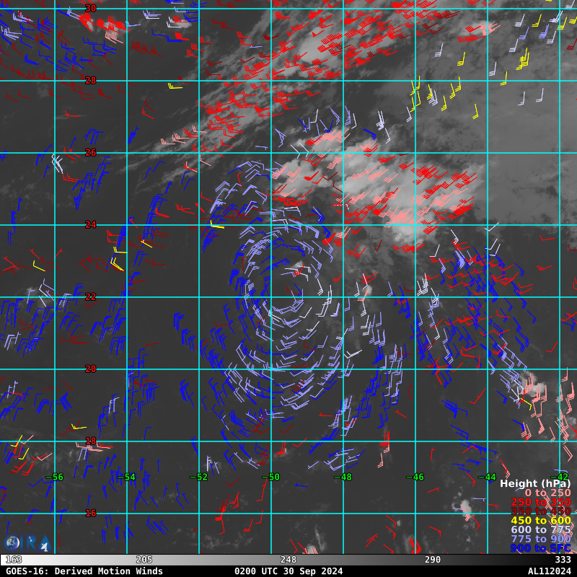Click the longitude label -42
Viewport: 577px width, 577px height.
(x=560, y=477)
